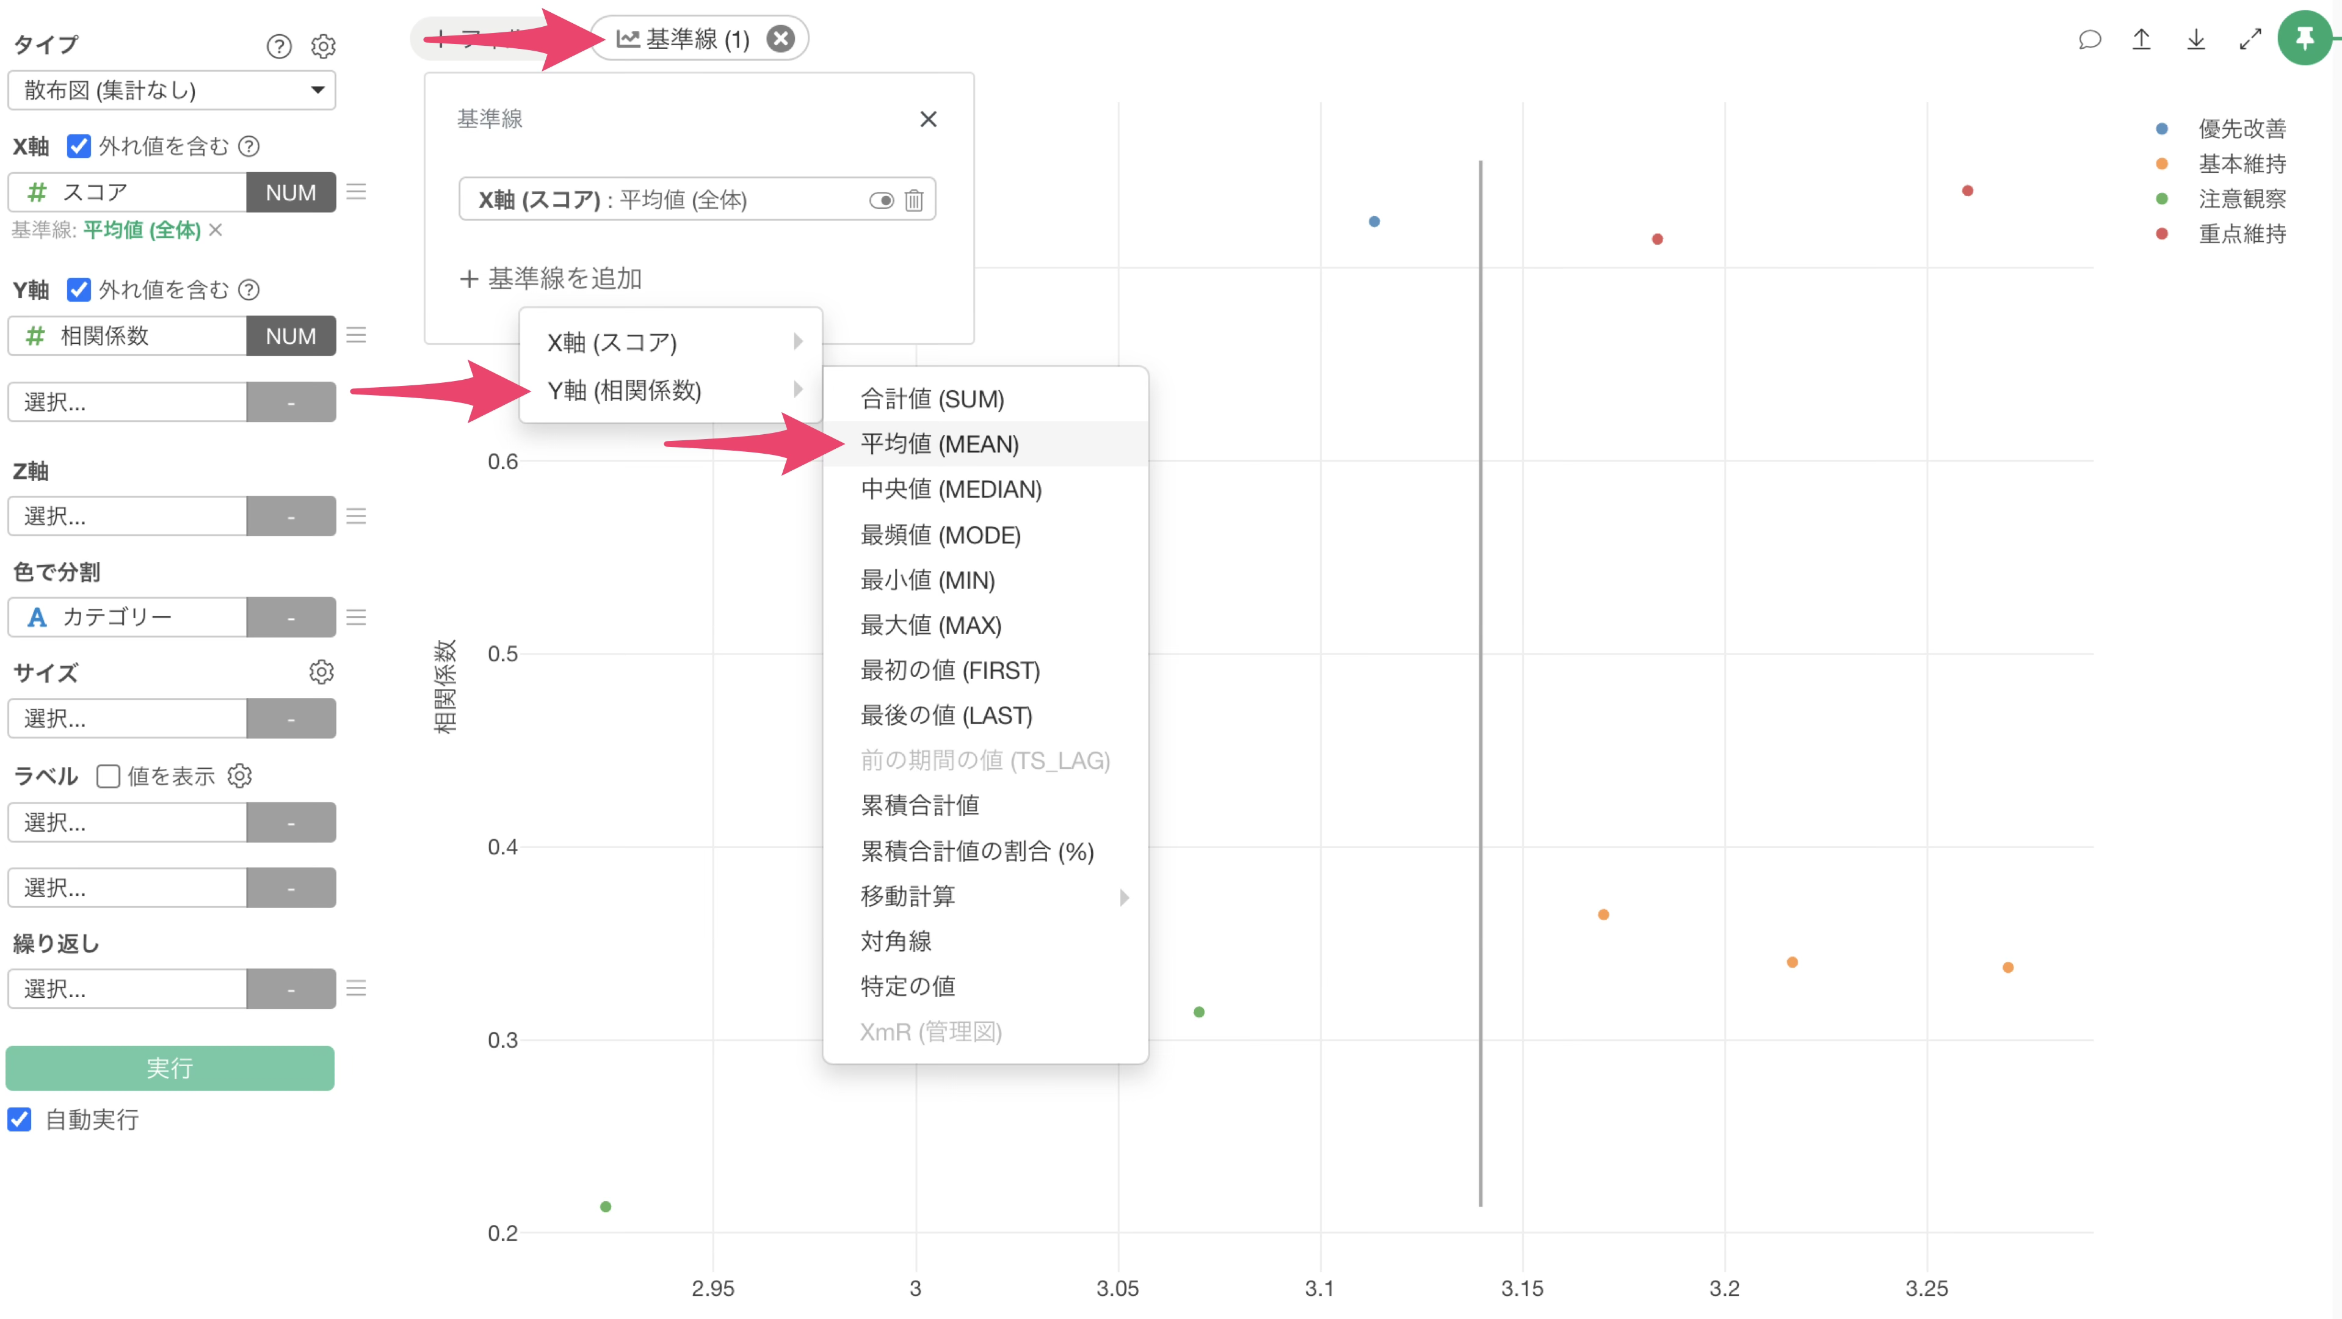Click the export upload arrow icon
Viewport: 2342px width, 1319px height.
[x=2142, y=39]
